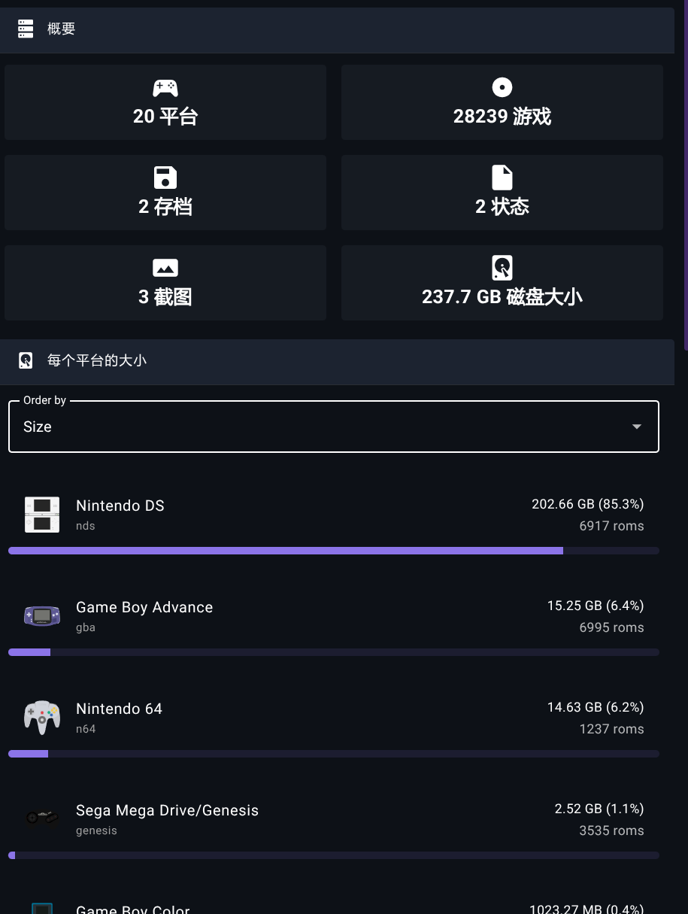Screen dimensions: 688x914
Task: Select the Game Boy Advance handheld icon
Action: pyautogui.click(x=42, y=616)
